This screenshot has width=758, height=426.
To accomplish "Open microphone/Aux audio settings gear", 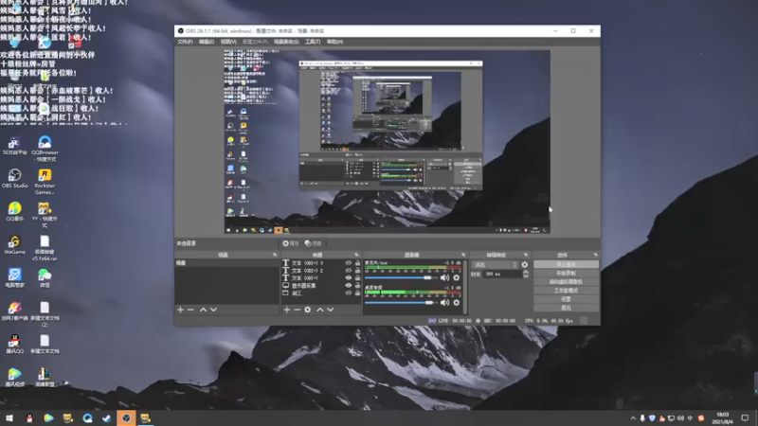I will click(x=456, y=277).
